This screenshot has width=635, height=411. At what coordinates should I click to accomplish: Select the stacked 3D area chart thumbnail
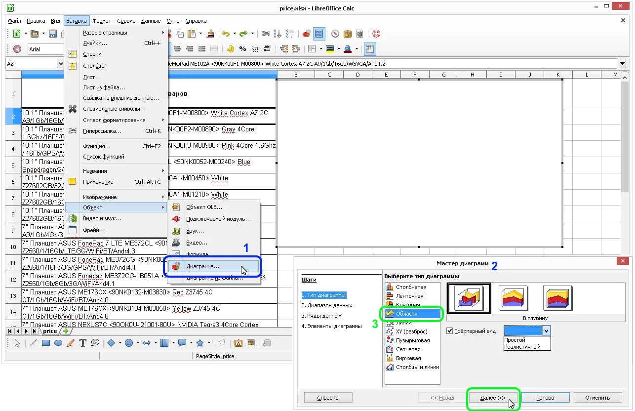pos(513,298)
